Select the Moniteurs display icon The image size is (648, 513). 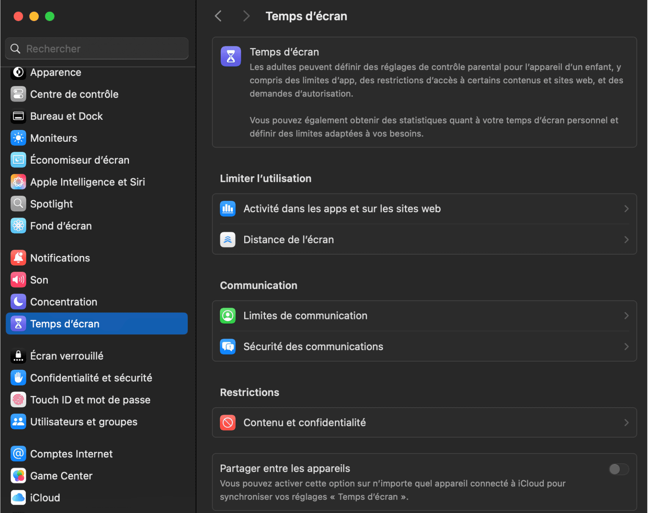pyautogui.click(x=18, y=138)
